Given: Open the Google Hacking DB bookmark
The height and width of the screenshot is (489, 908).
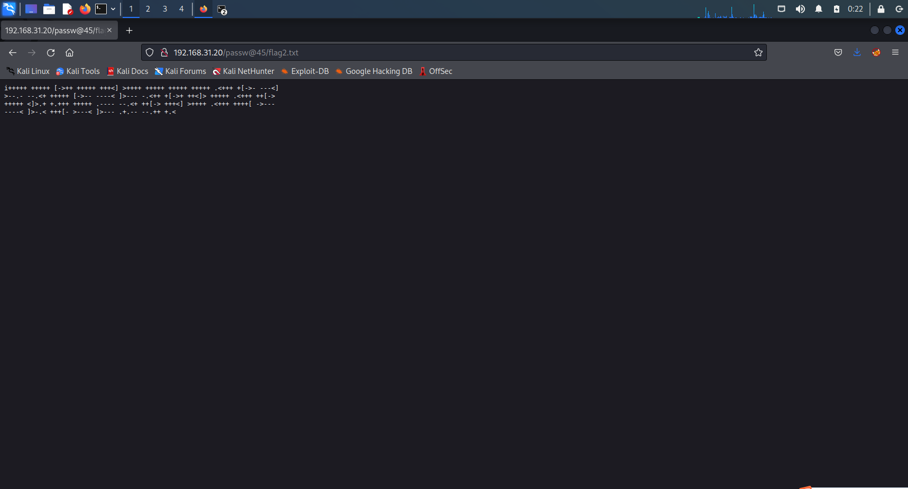Looking at the screenshot, I should pos(374,71).
